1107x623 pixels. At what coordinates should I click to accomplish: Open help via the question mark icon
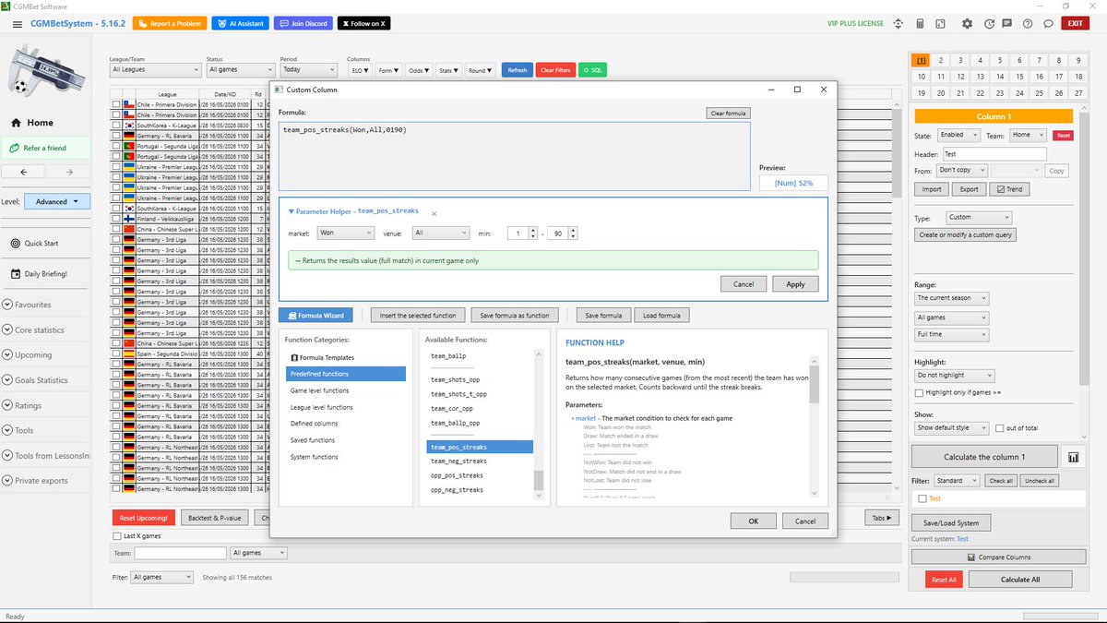[x=1027, y=23]
